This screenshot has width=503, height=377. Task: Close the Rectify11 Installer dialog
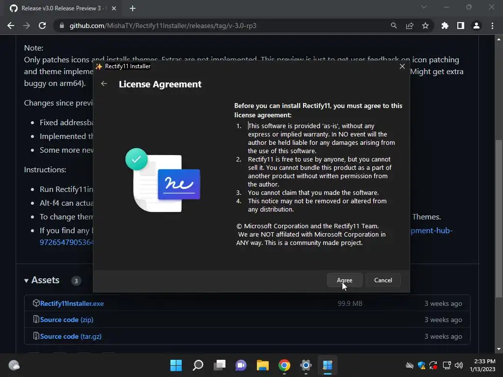pyautogui.click(x=402, y=66)
